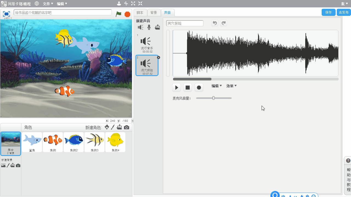The image size is (351, 197).
Task: Select the 声音 tab
Action: coord(168,13)
